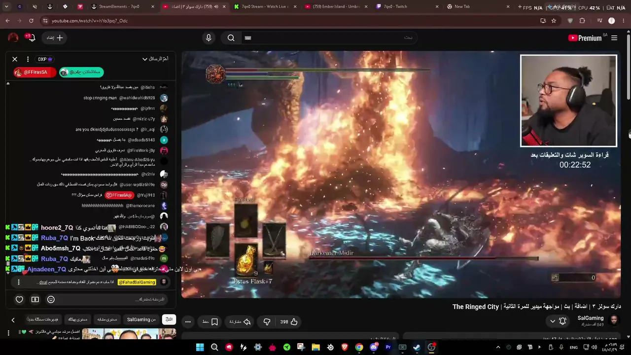Image resolution: width=631 pixels, height=355 pixels.
Task: Go back in the browser
Action: coord(7,21)
